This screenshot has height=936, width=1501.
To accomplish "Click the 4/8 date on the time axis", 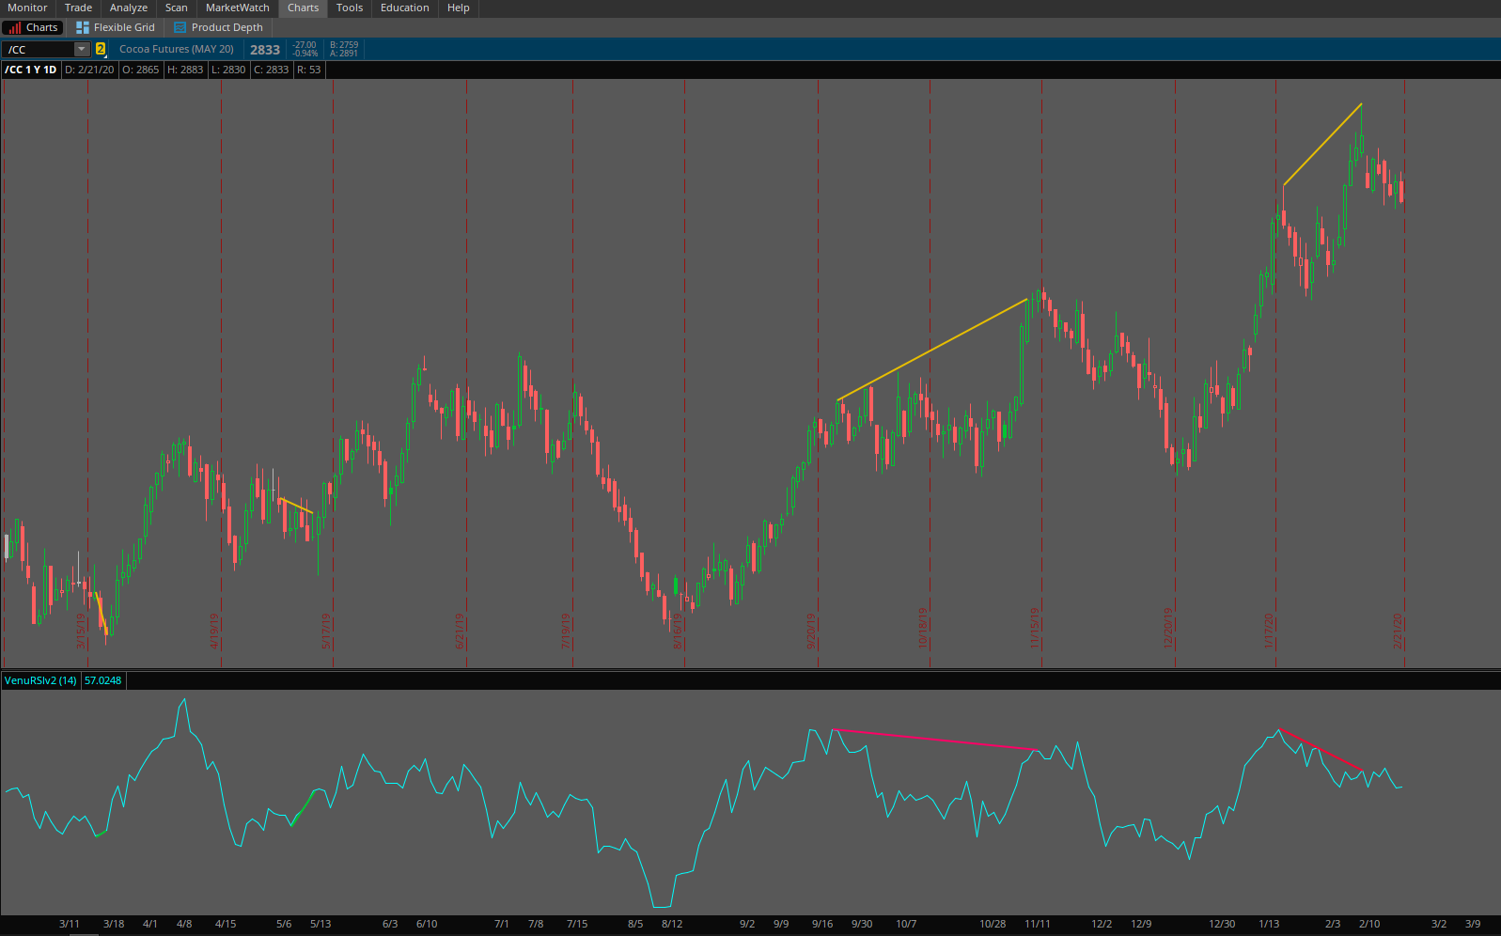I will [x=184, y=924].
